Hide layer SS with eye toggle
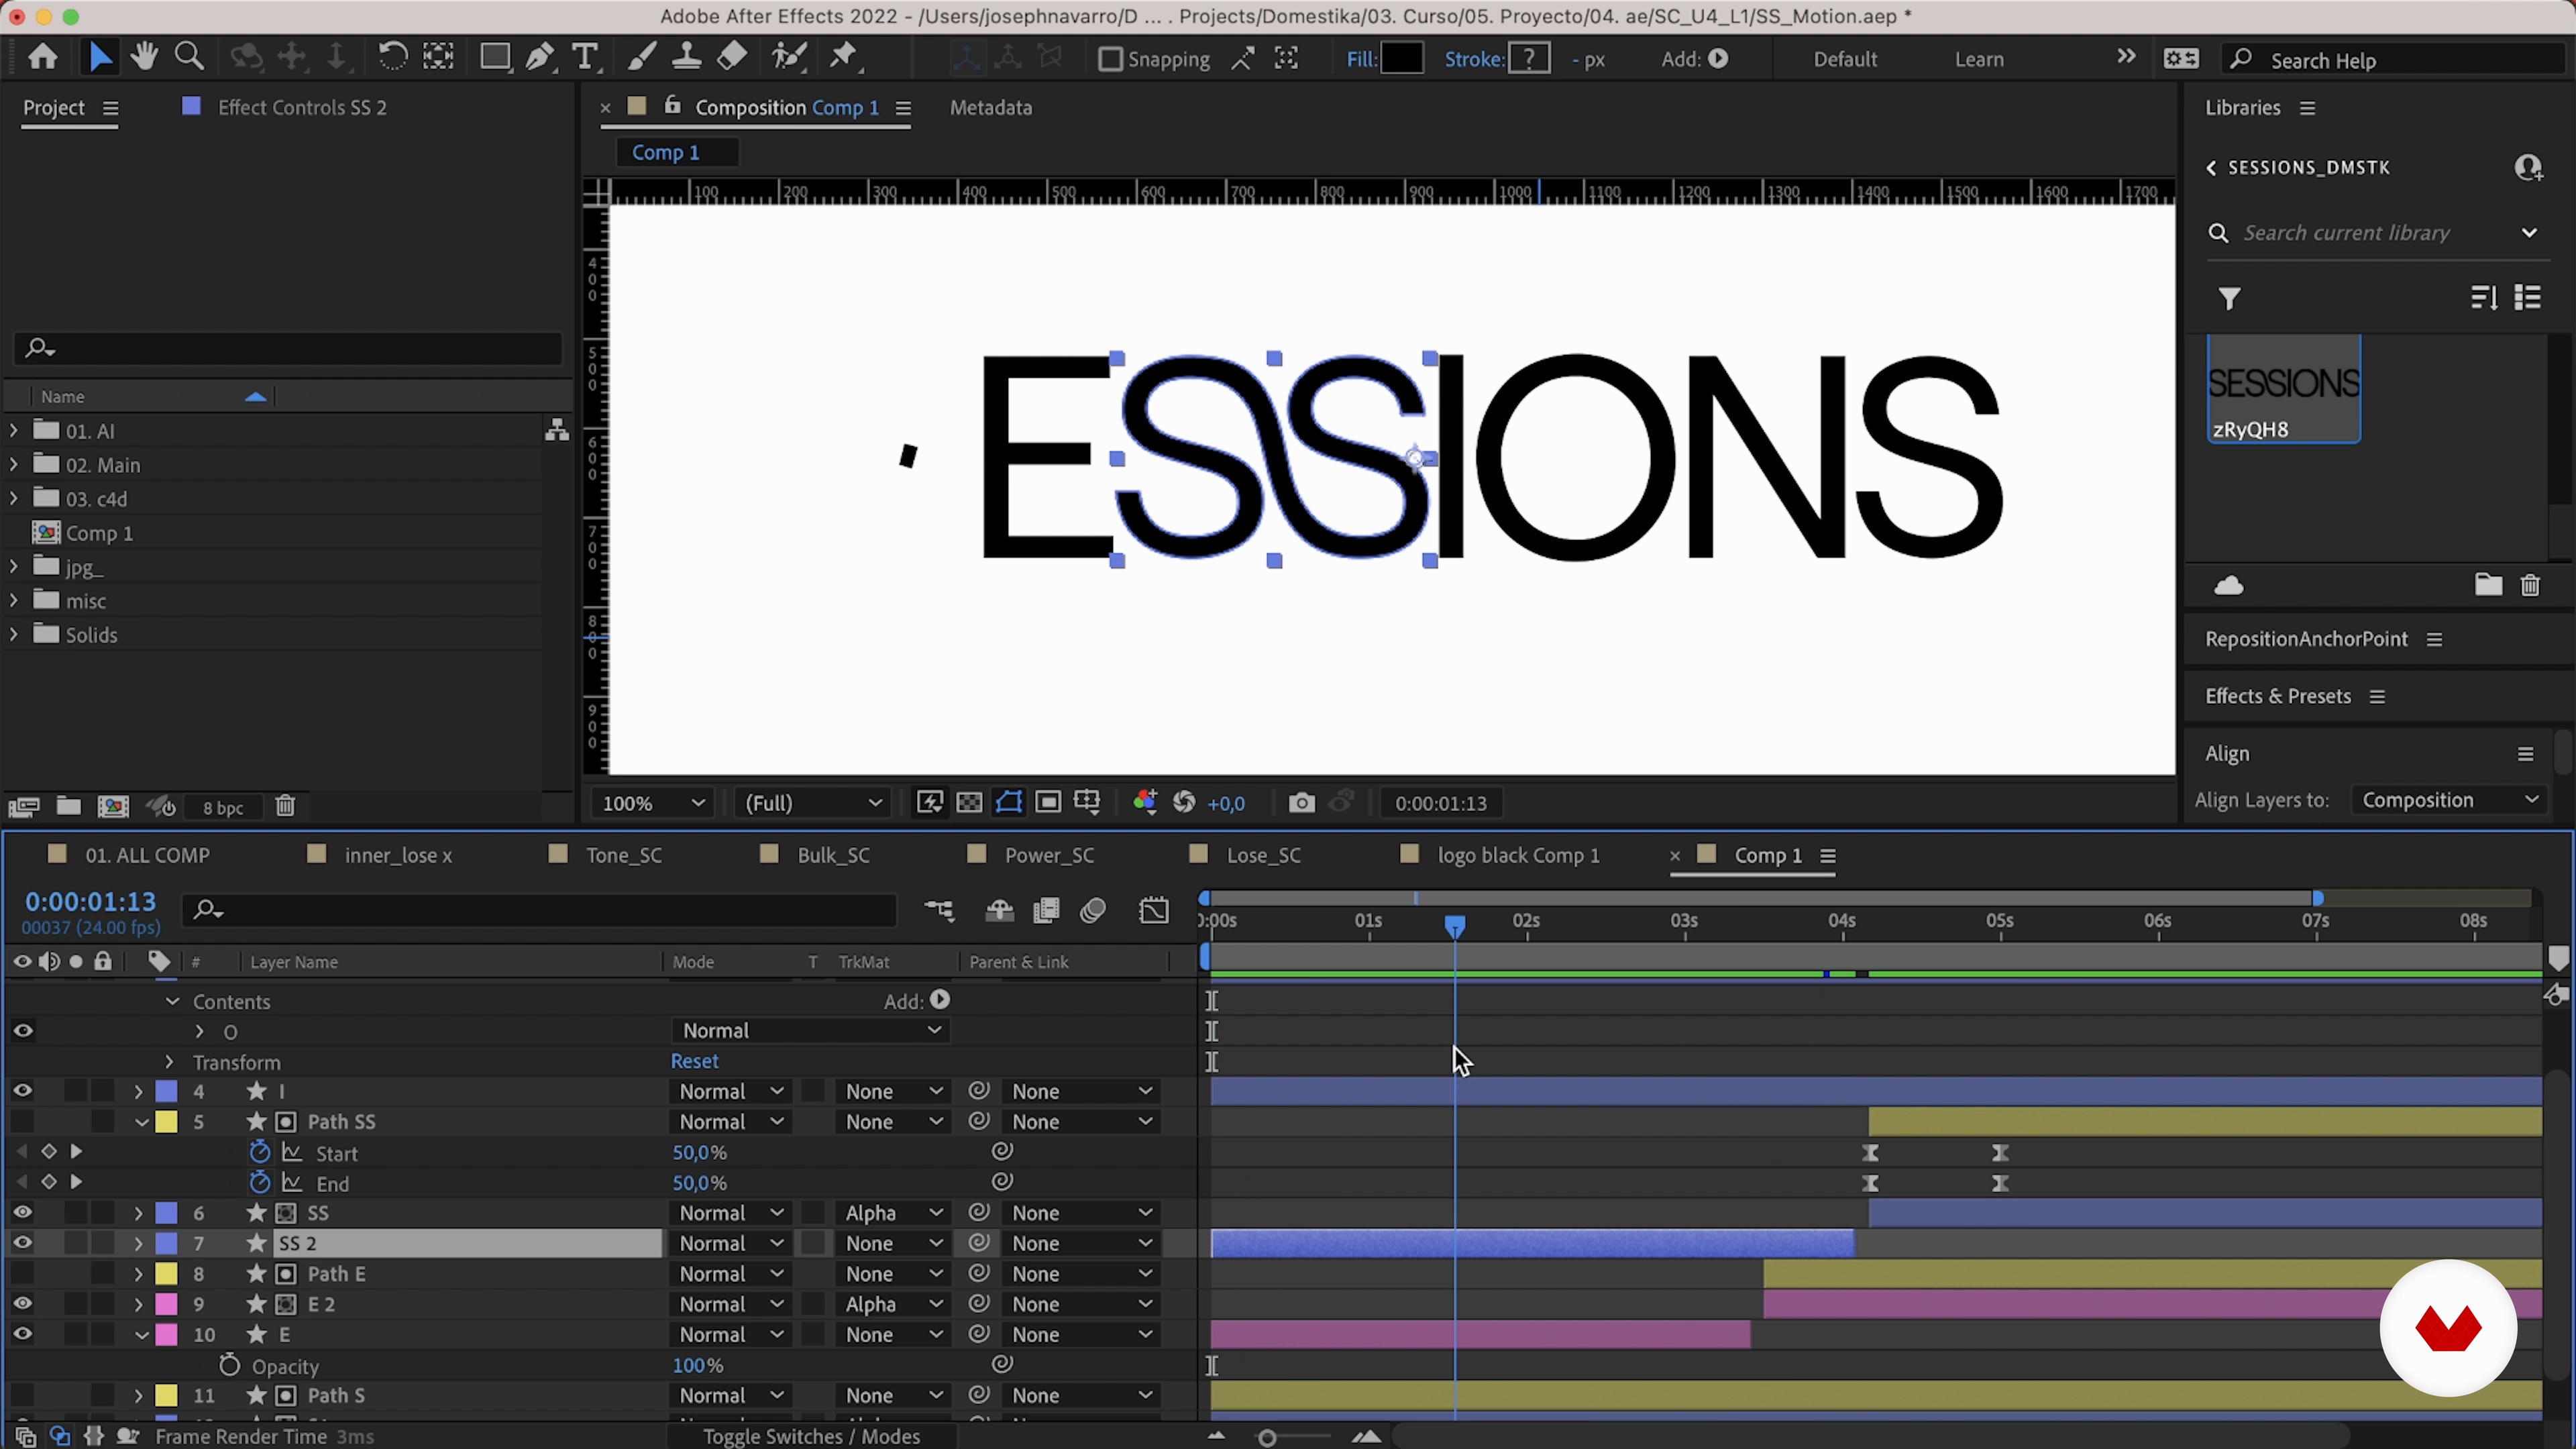 [22, 1213]
